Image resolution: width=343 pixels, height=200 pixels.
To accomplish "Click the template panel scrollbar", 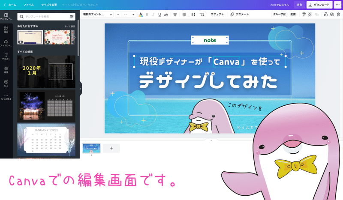I will point(78,37).
